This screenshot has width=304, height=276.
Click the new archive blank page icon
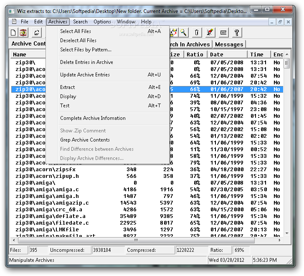[x=13, y=33]
